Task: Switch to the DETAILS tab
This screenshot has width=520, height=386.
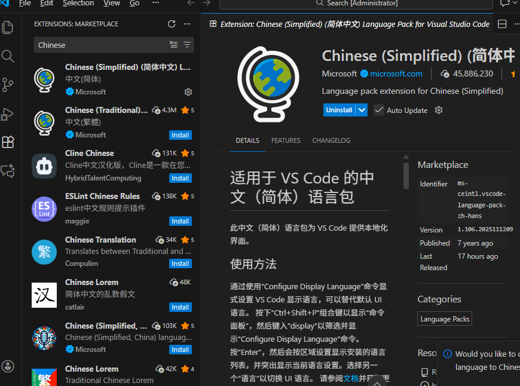Action: 247,140
